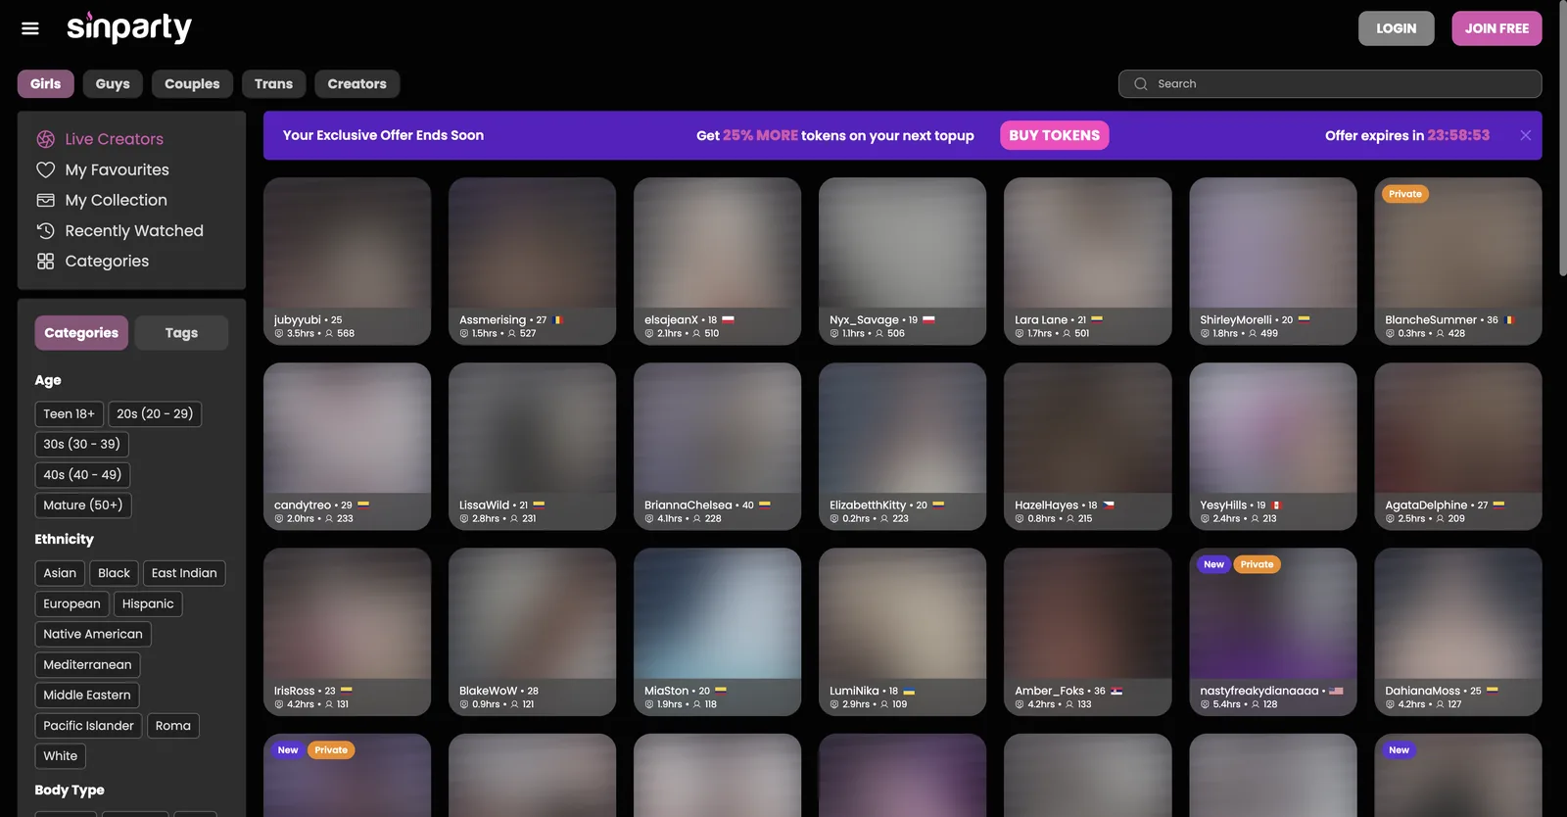
Task: Click into the Search field
Action: [1330, 84]
